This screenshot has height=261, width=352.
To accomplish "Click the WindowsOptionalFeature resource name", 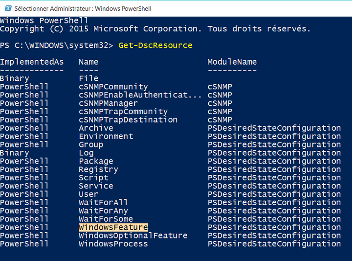I will click(x=133, y=236).
